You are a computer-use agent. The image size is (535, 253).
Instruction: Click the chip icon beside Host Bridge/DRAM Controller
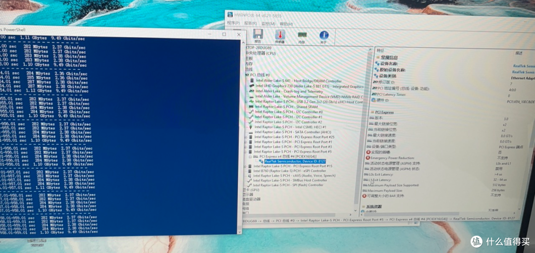[252, 81]
